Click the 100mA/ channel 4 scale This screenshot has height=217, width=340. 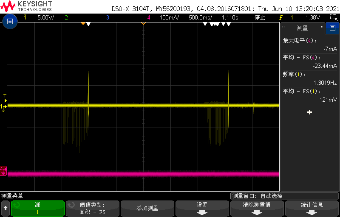pos(169,17)
